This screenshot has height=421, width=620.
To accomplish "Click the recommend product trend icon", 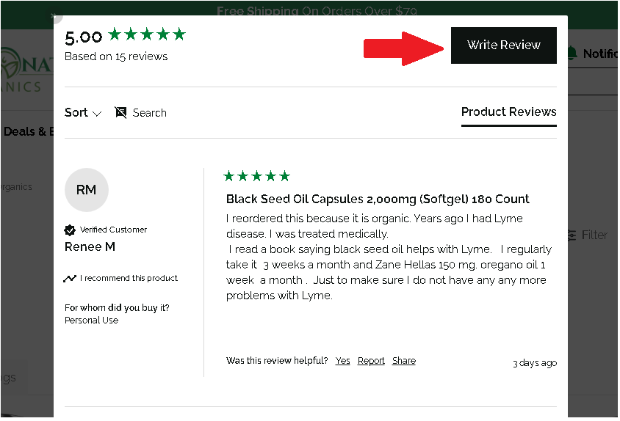I will [x=70, y=279].
